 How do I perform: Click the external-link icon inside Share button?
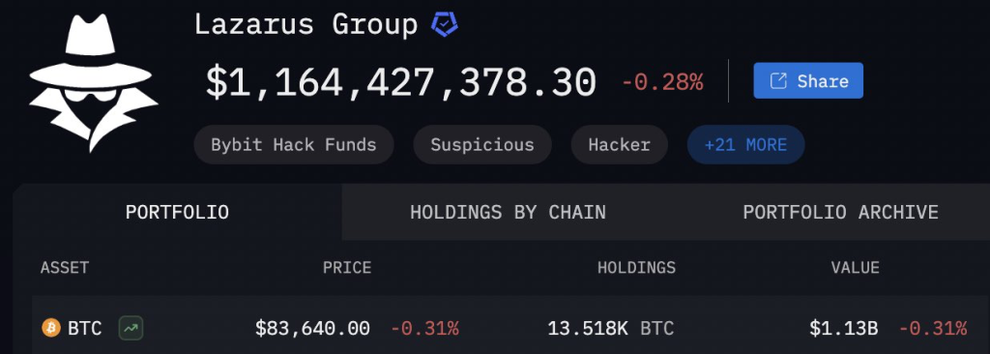point(778,81)
